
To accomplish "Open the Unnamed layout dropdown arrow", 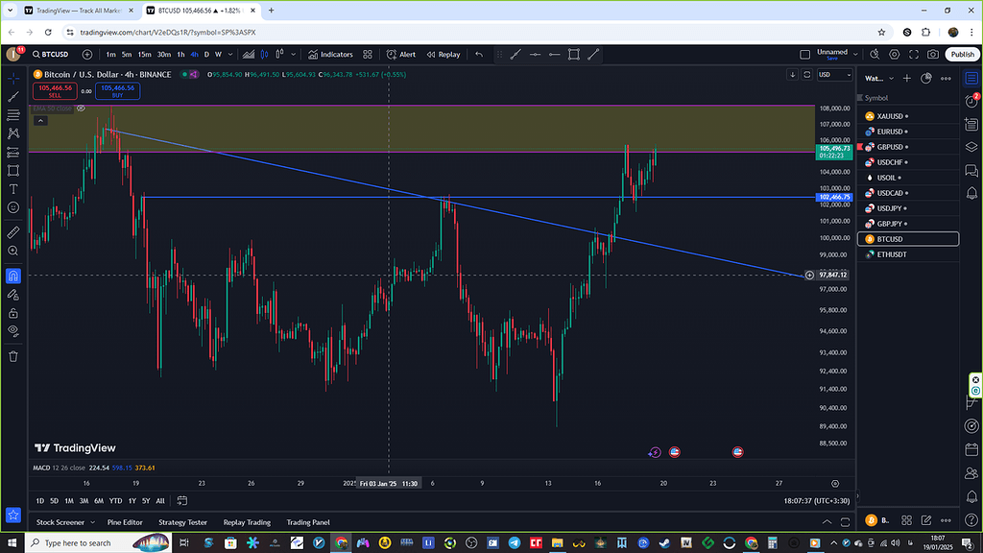I will coord(857,55).
